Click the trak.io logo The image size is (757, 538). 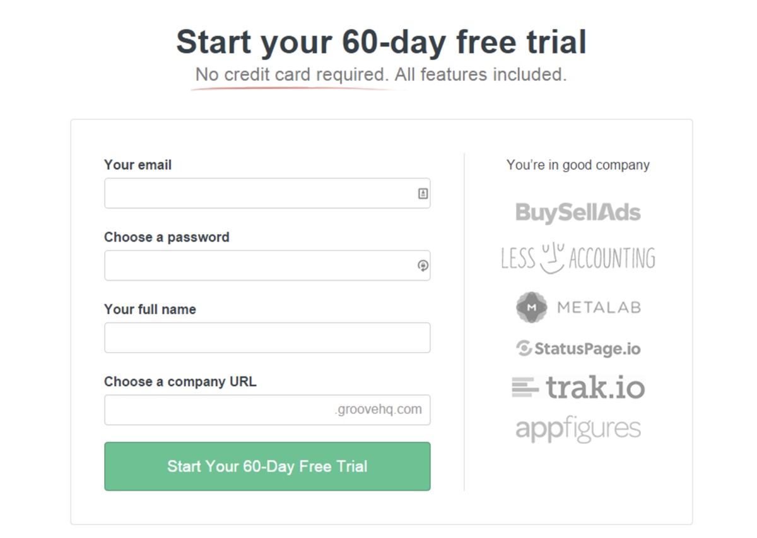click(x=578, y=387)
